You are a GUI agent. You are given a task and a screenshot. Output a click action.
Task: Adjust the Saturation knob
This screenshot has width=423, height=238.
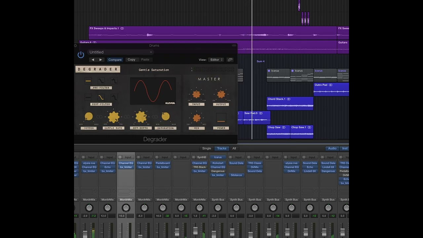click(166, 116)
